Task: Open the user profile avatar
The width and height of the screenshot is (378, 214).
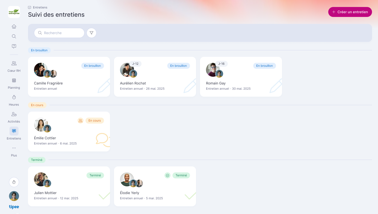Action: coord(14,196)
